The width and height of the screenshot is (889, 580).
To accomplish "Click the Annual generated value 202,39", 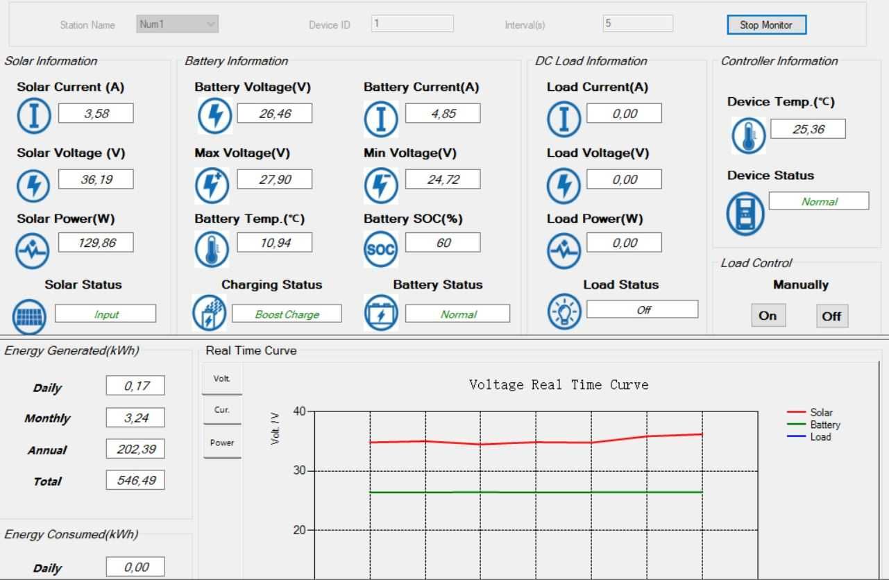I will (x=135, y=449).
